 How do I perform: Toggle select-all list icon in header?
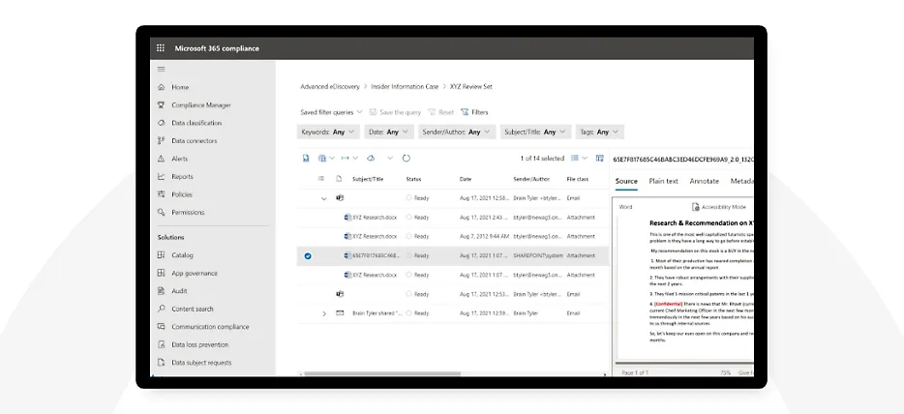321,179
